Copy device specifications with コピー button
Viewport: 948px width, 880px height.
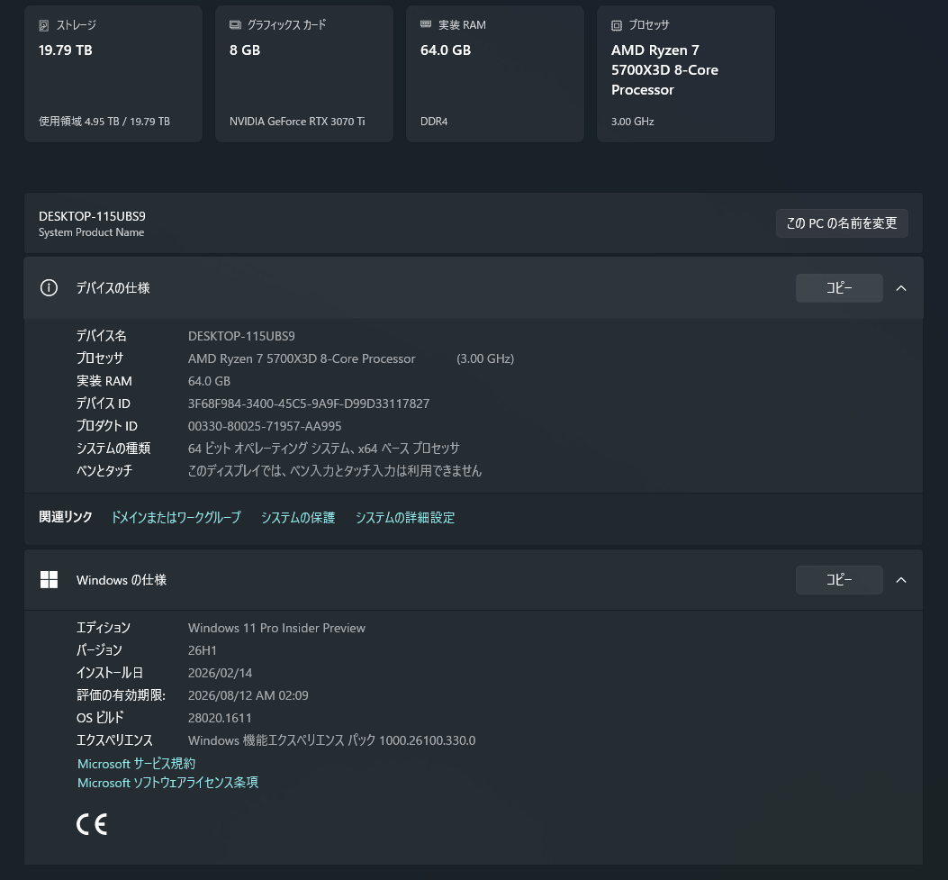click(x=839, y=288)
